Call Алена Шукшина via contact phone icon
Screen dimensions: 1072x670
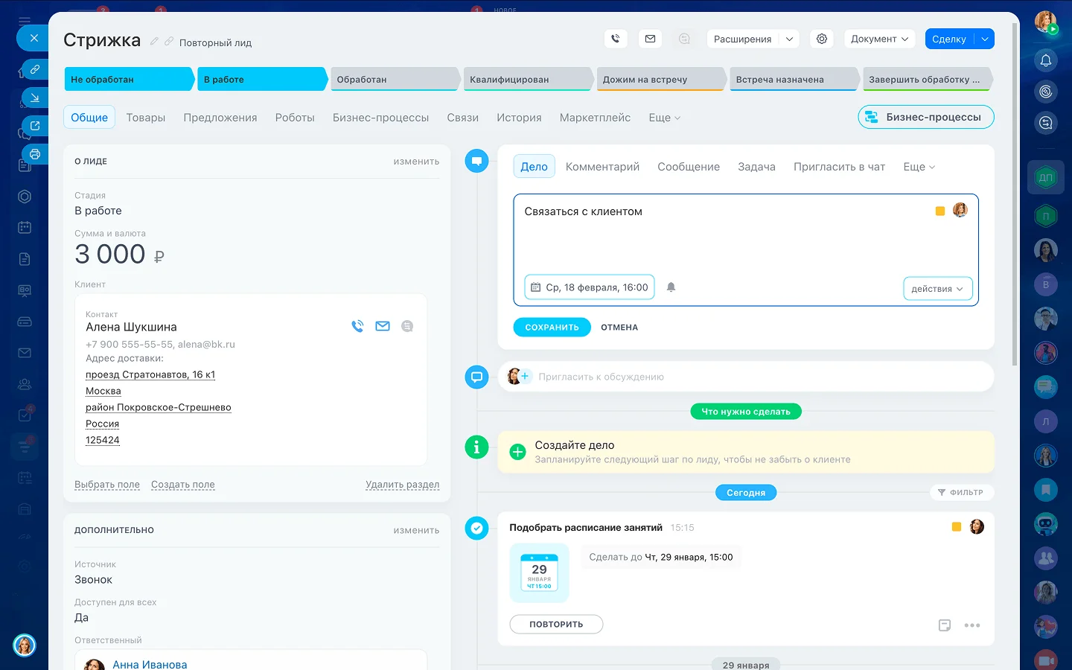pos(357,326)
